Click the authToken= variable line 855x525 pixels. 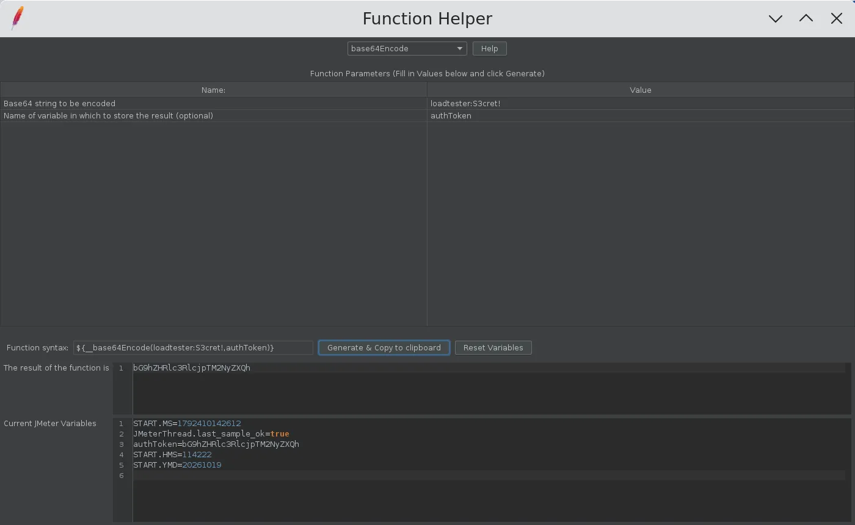(x=216, y=444)
